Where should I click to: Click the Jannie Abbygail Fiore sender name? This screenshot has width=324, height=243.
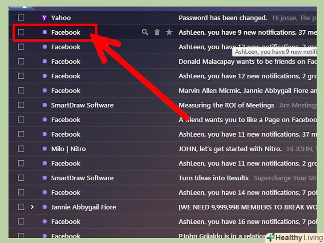point(84,207)
